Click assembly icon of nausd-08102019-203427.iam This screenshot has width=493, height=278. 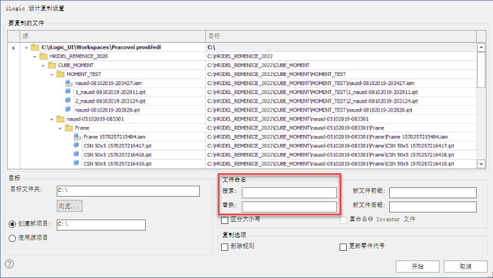pos(69,84)
